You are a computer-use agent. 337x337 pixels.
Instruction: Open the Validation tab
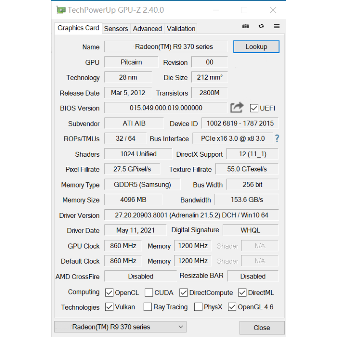click(181, 29)
